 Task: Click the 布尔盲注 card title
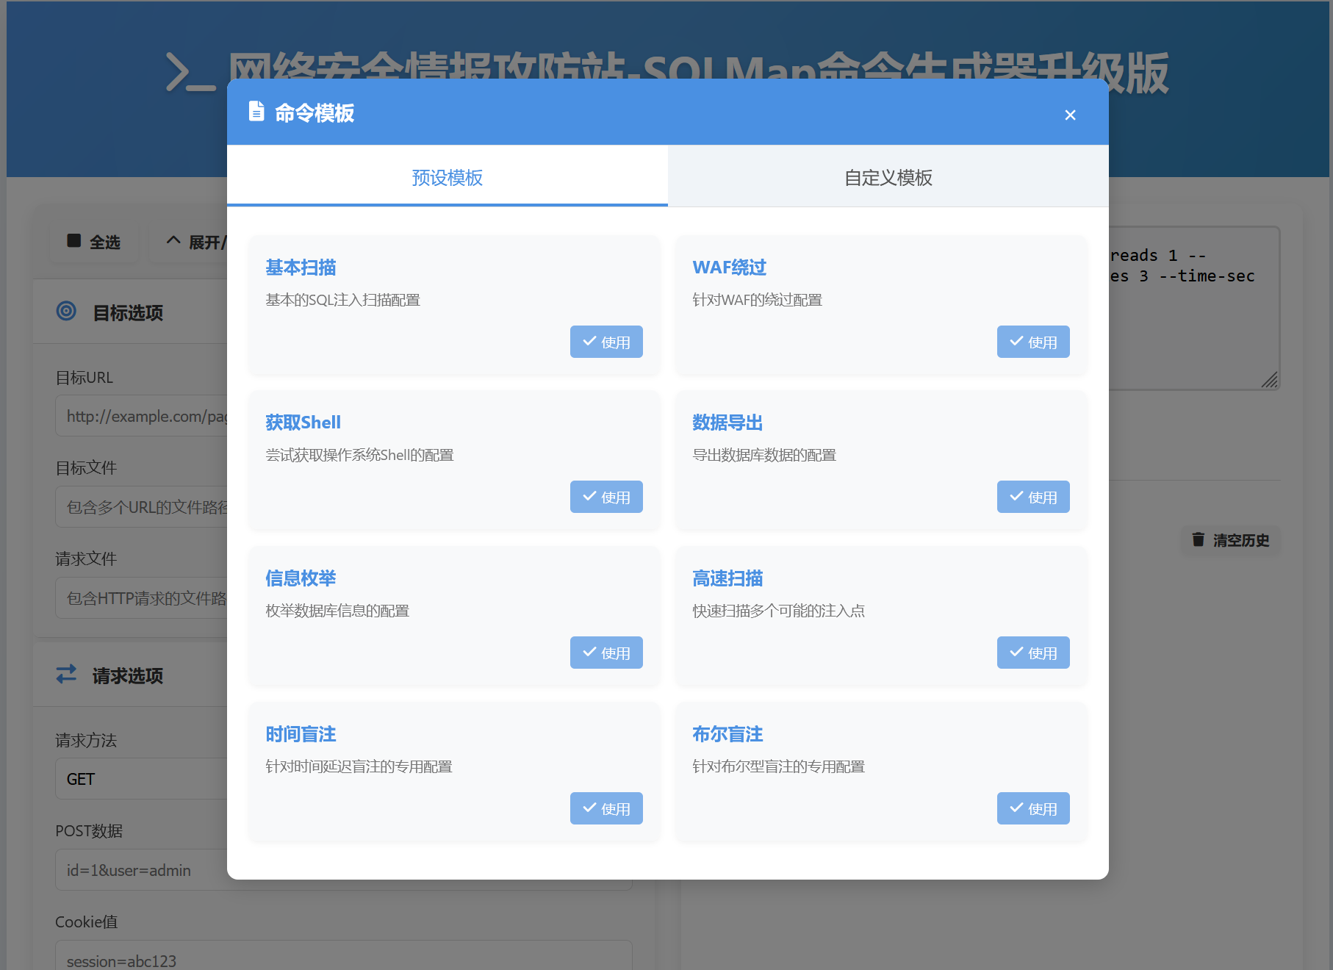(x=727, y=734)
